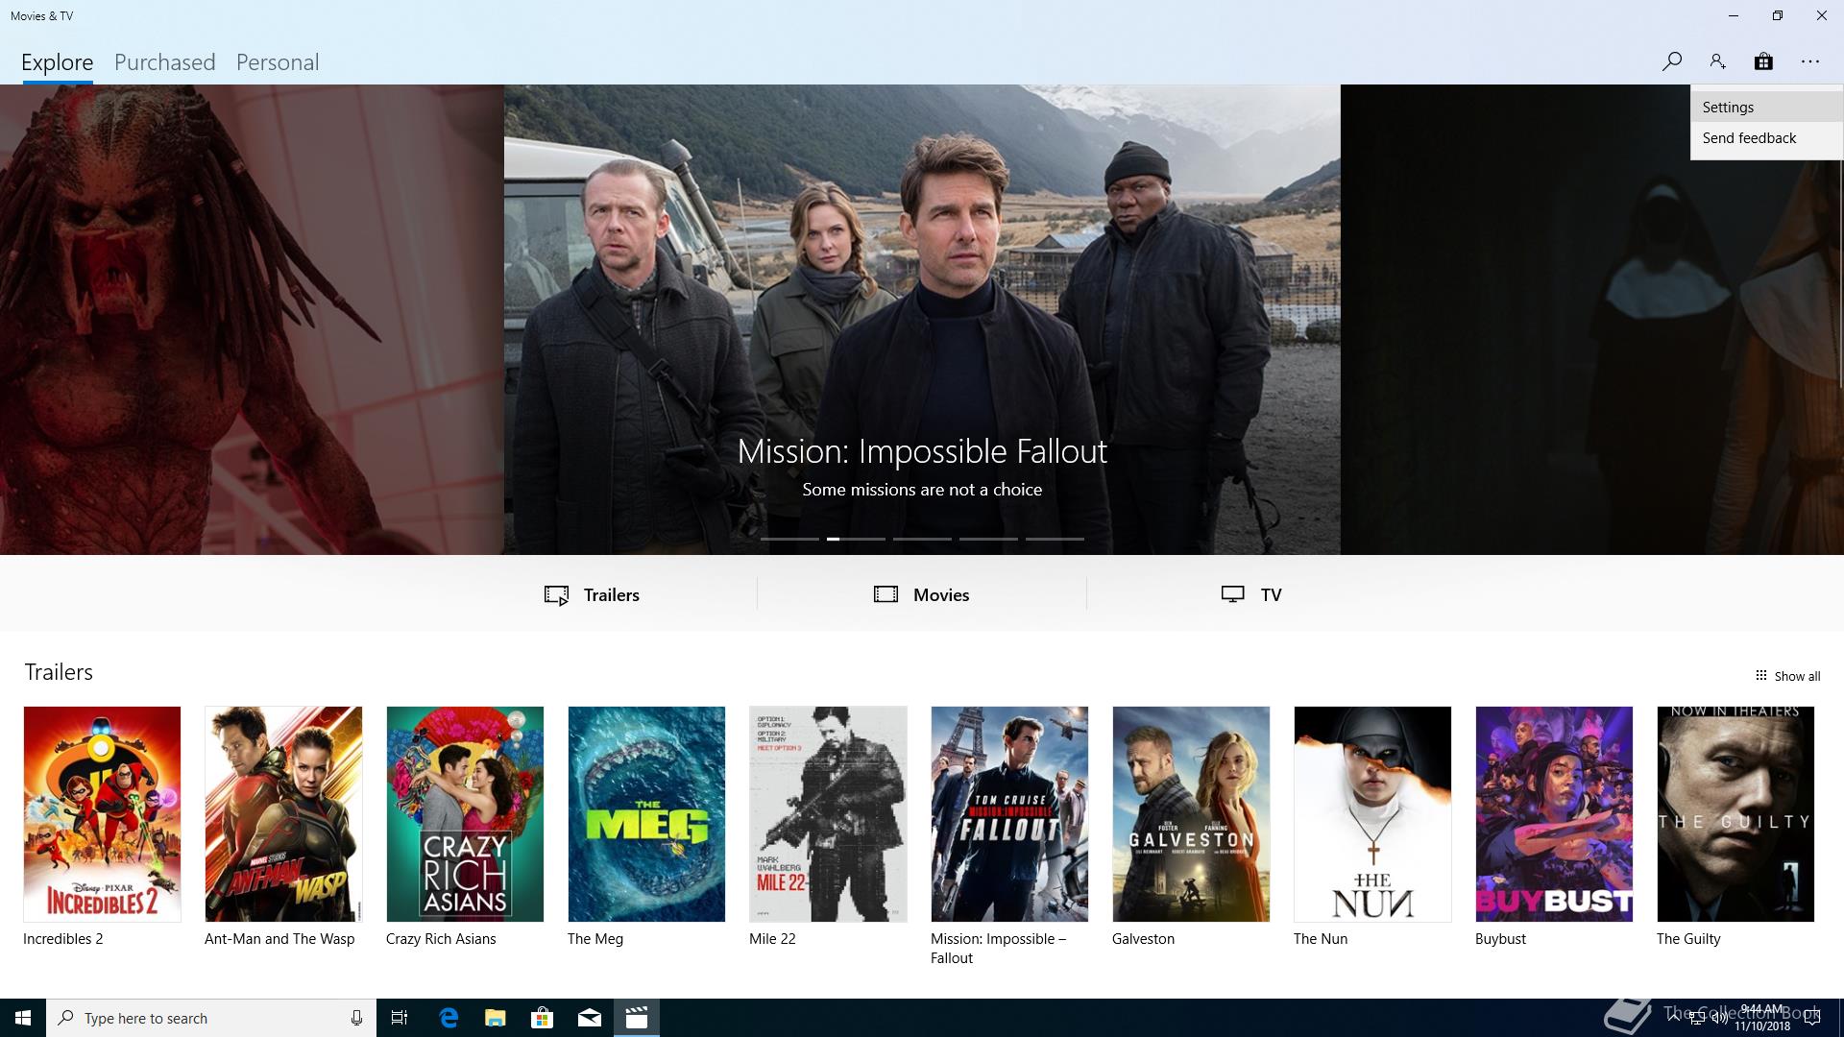Click the Crazy Rich Asians title text
1844x1037 pixels.
click(x=441, y=939)
